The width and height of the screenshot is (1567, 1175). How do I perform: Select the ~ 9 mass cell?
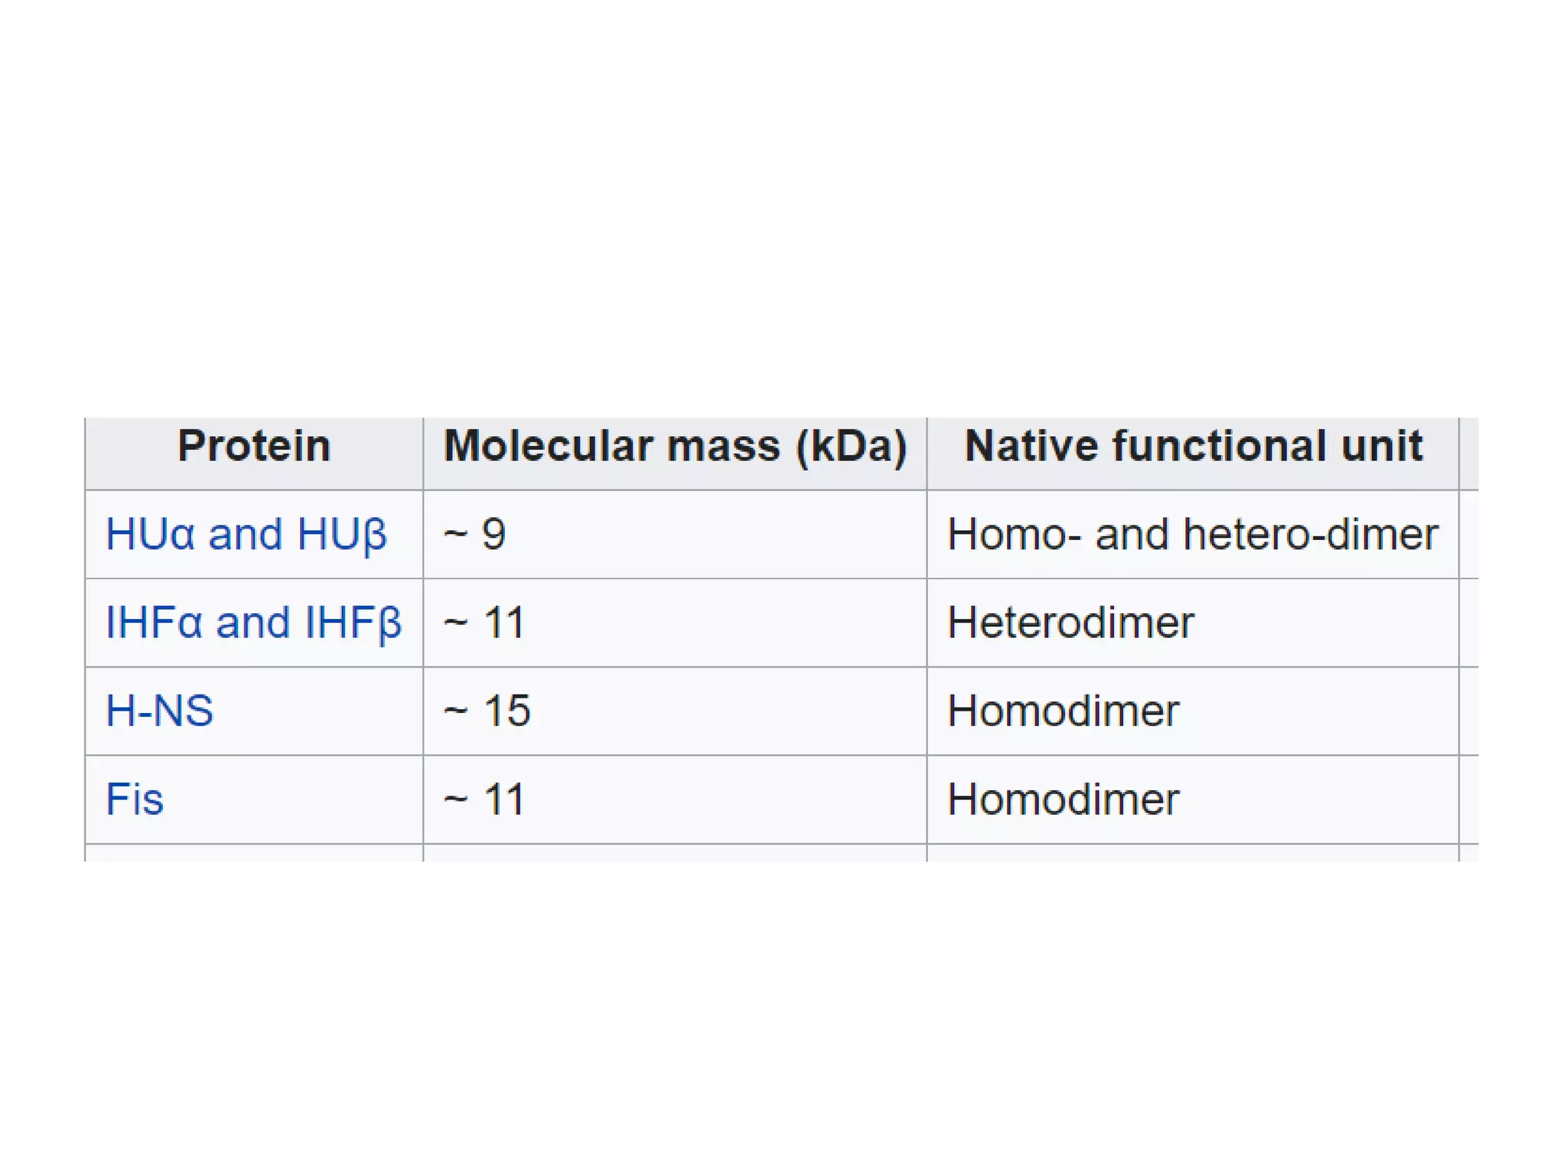[x=474, y=534]
